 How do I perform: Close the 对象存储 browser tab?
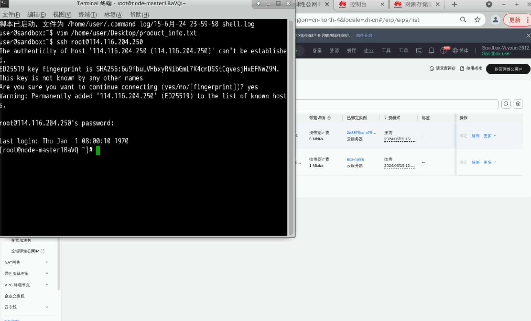(438, 4)
